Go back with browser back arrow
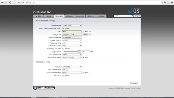The image size is (174, 98). (2, 2)
